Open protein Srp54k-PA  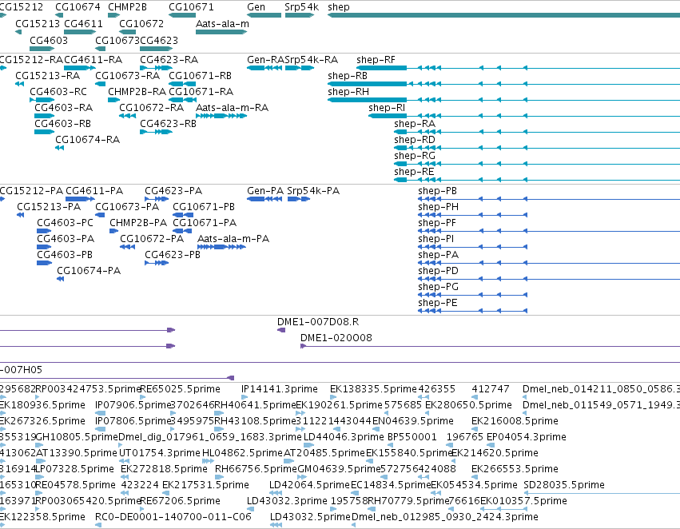pyautogui.click(x=313, y=191)
